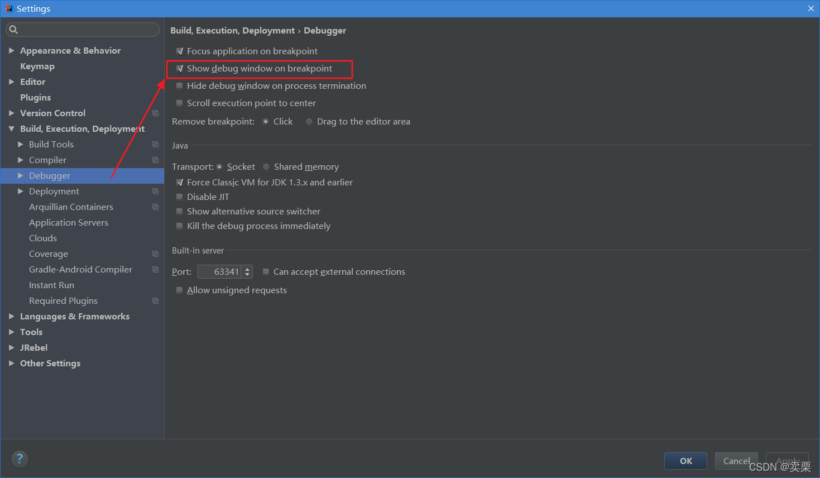Expand the Compiler node arrow
This screenshot has width=820, height=478.
(x=21, y=160)
